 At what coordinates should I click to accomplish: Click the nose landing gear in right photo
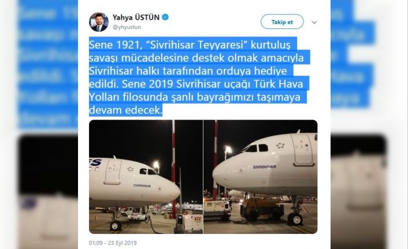point(295,212)
